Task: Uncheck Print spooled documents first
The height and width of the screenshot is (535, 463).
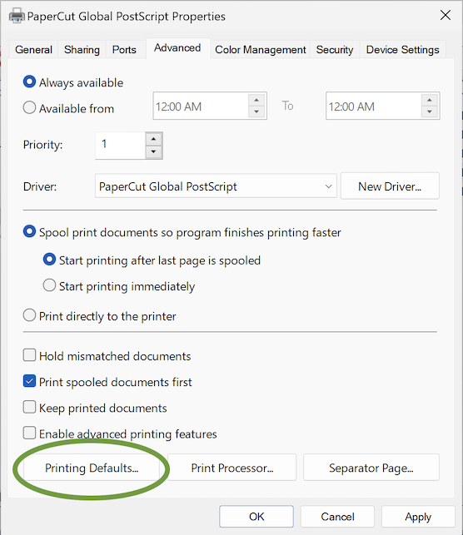Action: coord(29,381)
